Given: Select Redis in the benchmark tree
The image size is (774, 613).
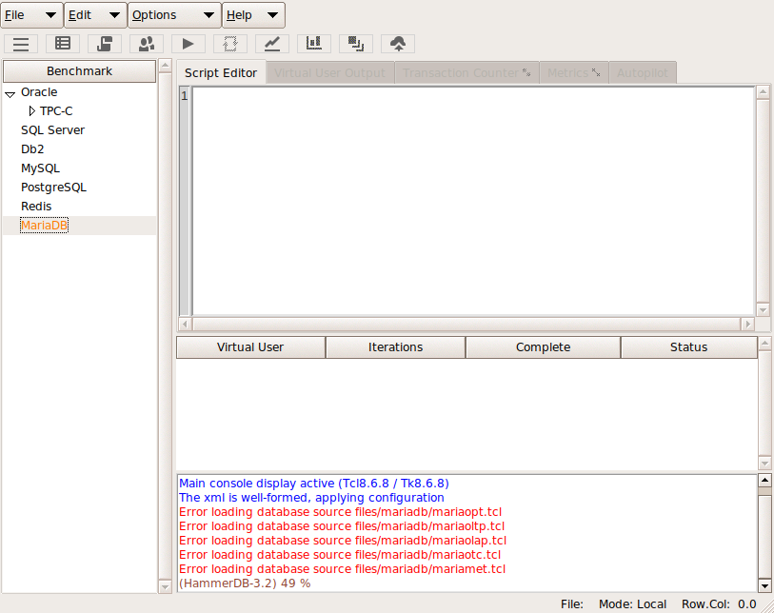Looking at the screenshot, I should 36,207.
